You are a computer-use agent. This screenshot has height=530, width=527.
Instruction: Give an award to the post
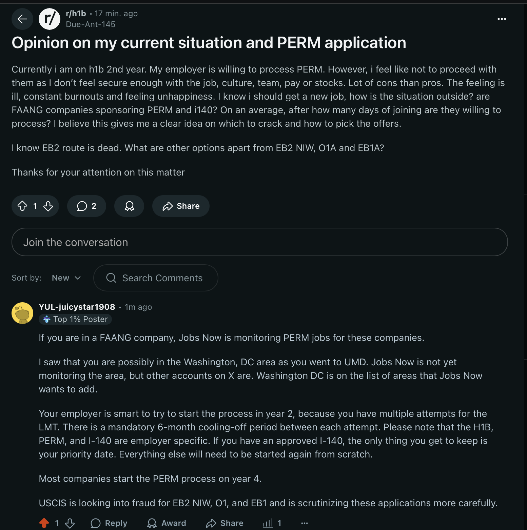tap(129, 206)
